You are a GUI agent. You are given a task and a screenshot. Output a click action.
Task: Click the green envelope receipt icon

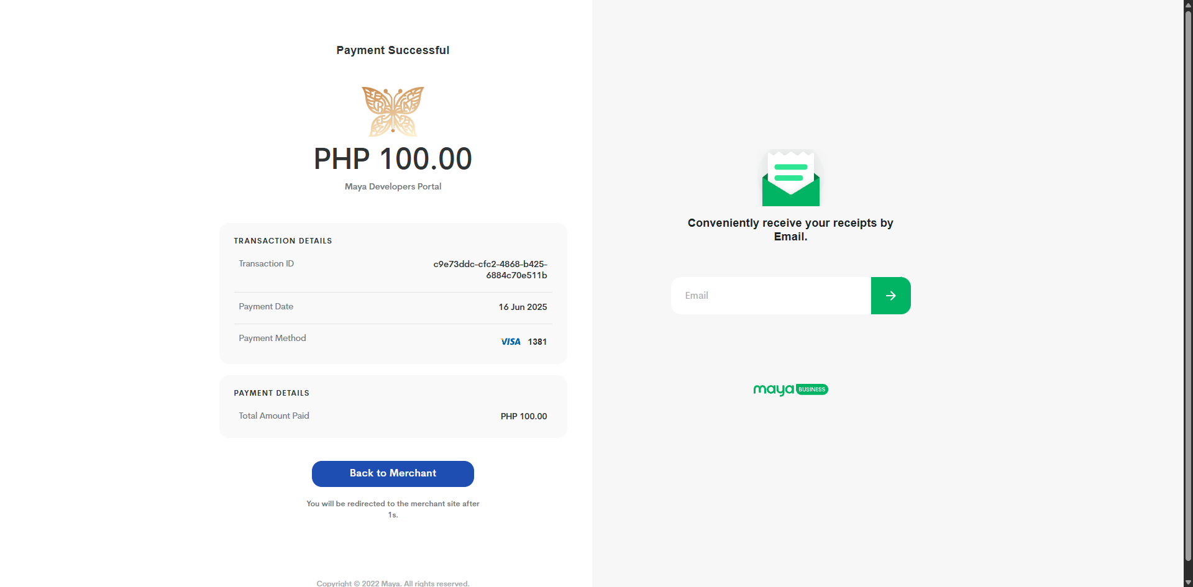click(790, 178)
